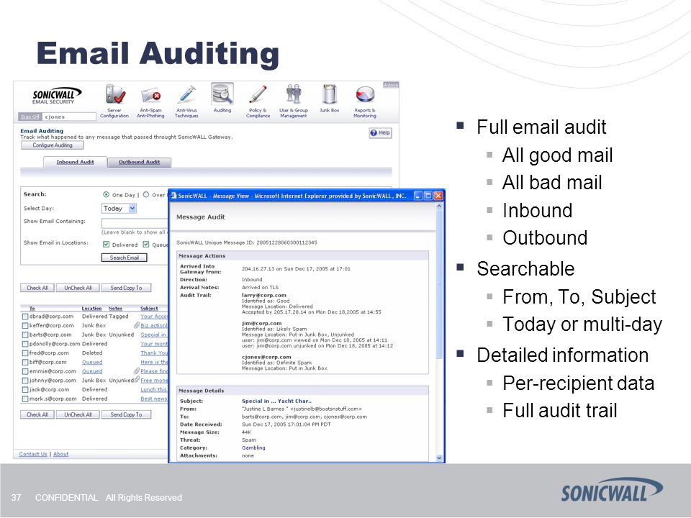Click the upper UnCheck All button
Screen dimensions: 691x518
78,288
